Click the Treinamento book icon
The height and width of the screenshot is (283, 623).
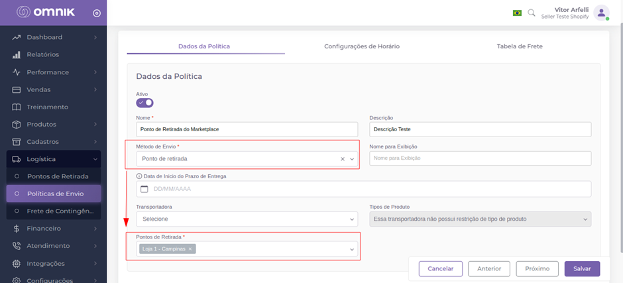click(x=17, y=107)
